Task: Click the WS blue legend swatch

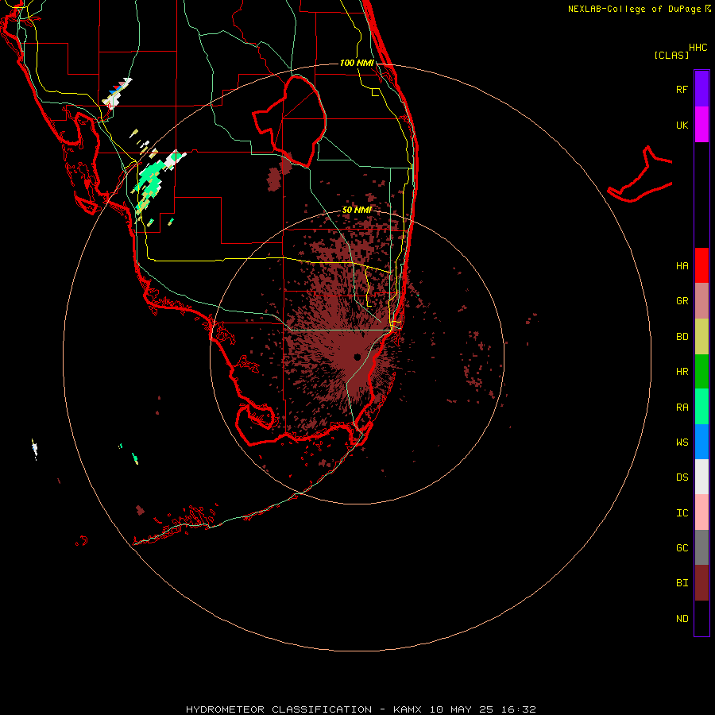Action: [x=701, y=442]
